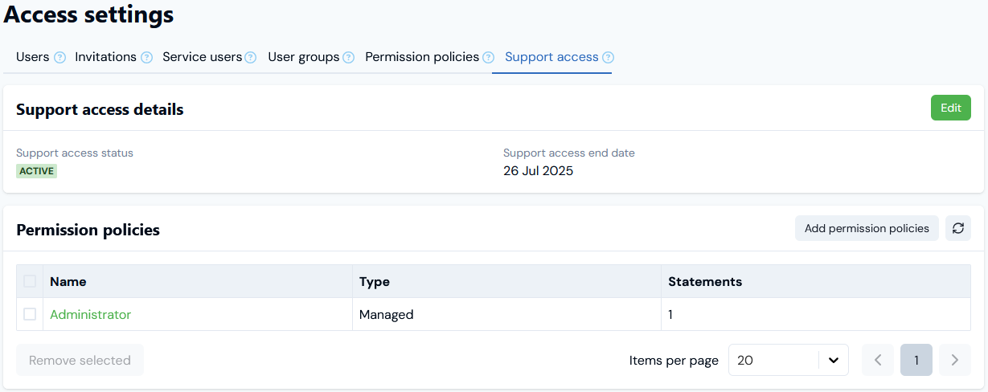Image resolution: width=988 pixels, height=392 pixels.
Task: Click the green Edit button
Action: (x=950, y=108)
